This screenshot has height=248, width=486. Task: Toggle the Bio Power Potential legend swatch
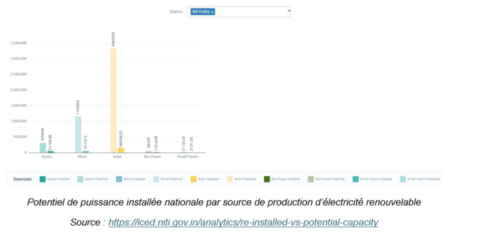coord(311,179)
